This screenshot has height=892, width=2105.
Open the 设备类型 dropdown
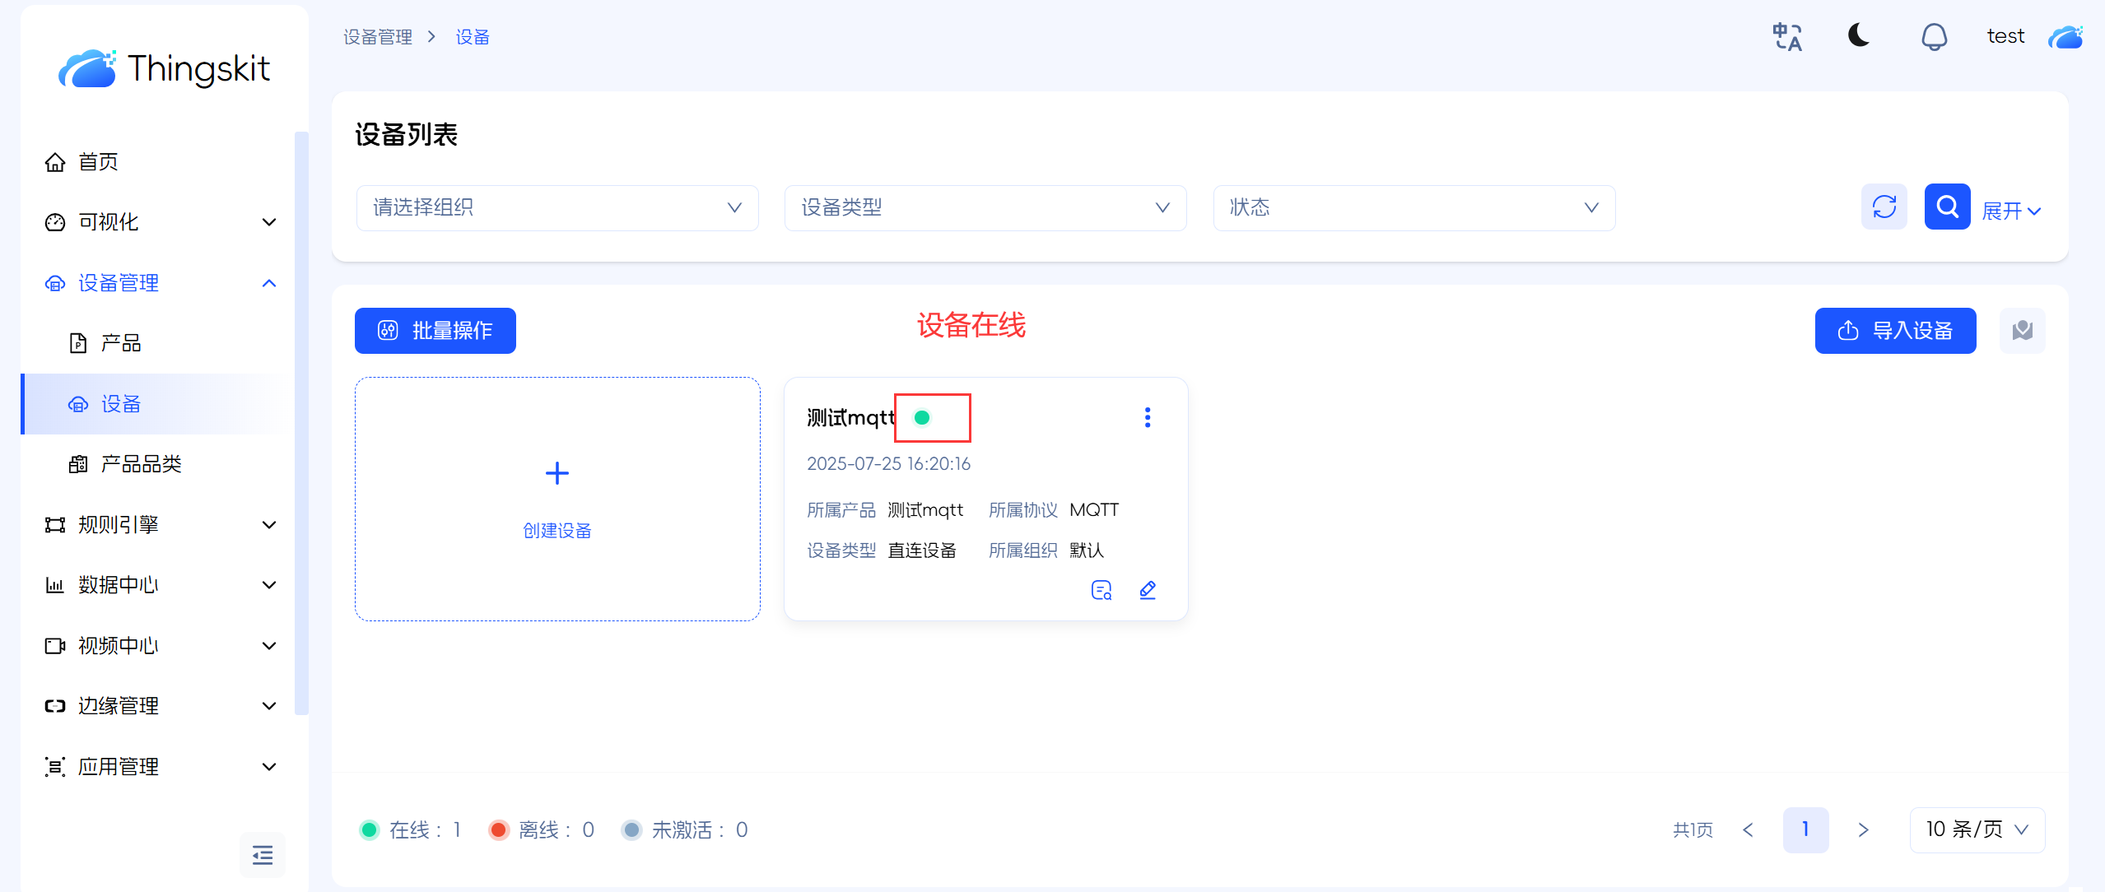(x=985, y=207)
